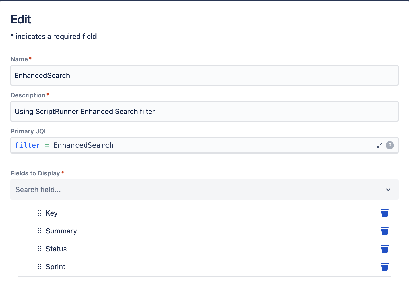Expand the Primary JQL editor
The width and height of the screenshot is (409, 283).
tap(380, 145)
